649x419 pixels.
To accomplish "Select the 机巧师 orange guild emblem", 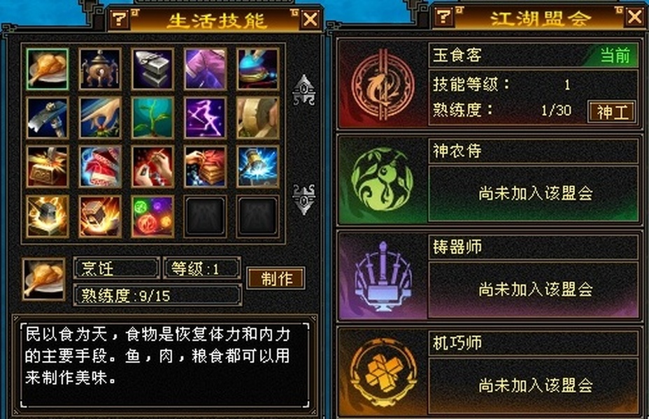I will [383, 373].
